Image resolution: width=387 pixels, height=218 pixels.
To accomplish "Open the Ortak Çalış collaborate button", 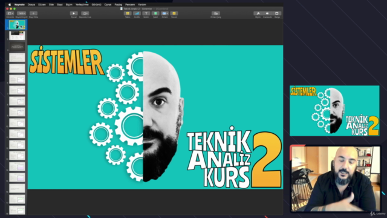I will (x=216, y=13).
